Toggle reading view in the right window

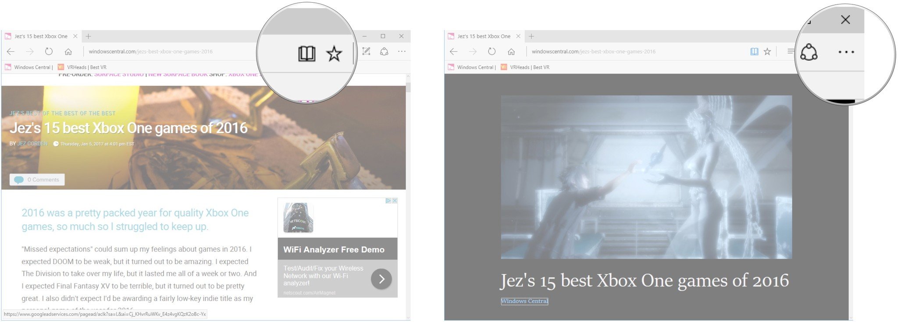tap(754, 52)
